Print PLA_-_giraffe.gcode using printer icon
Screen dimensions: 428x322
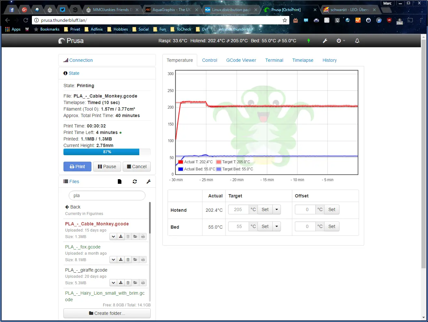[143, 283]
